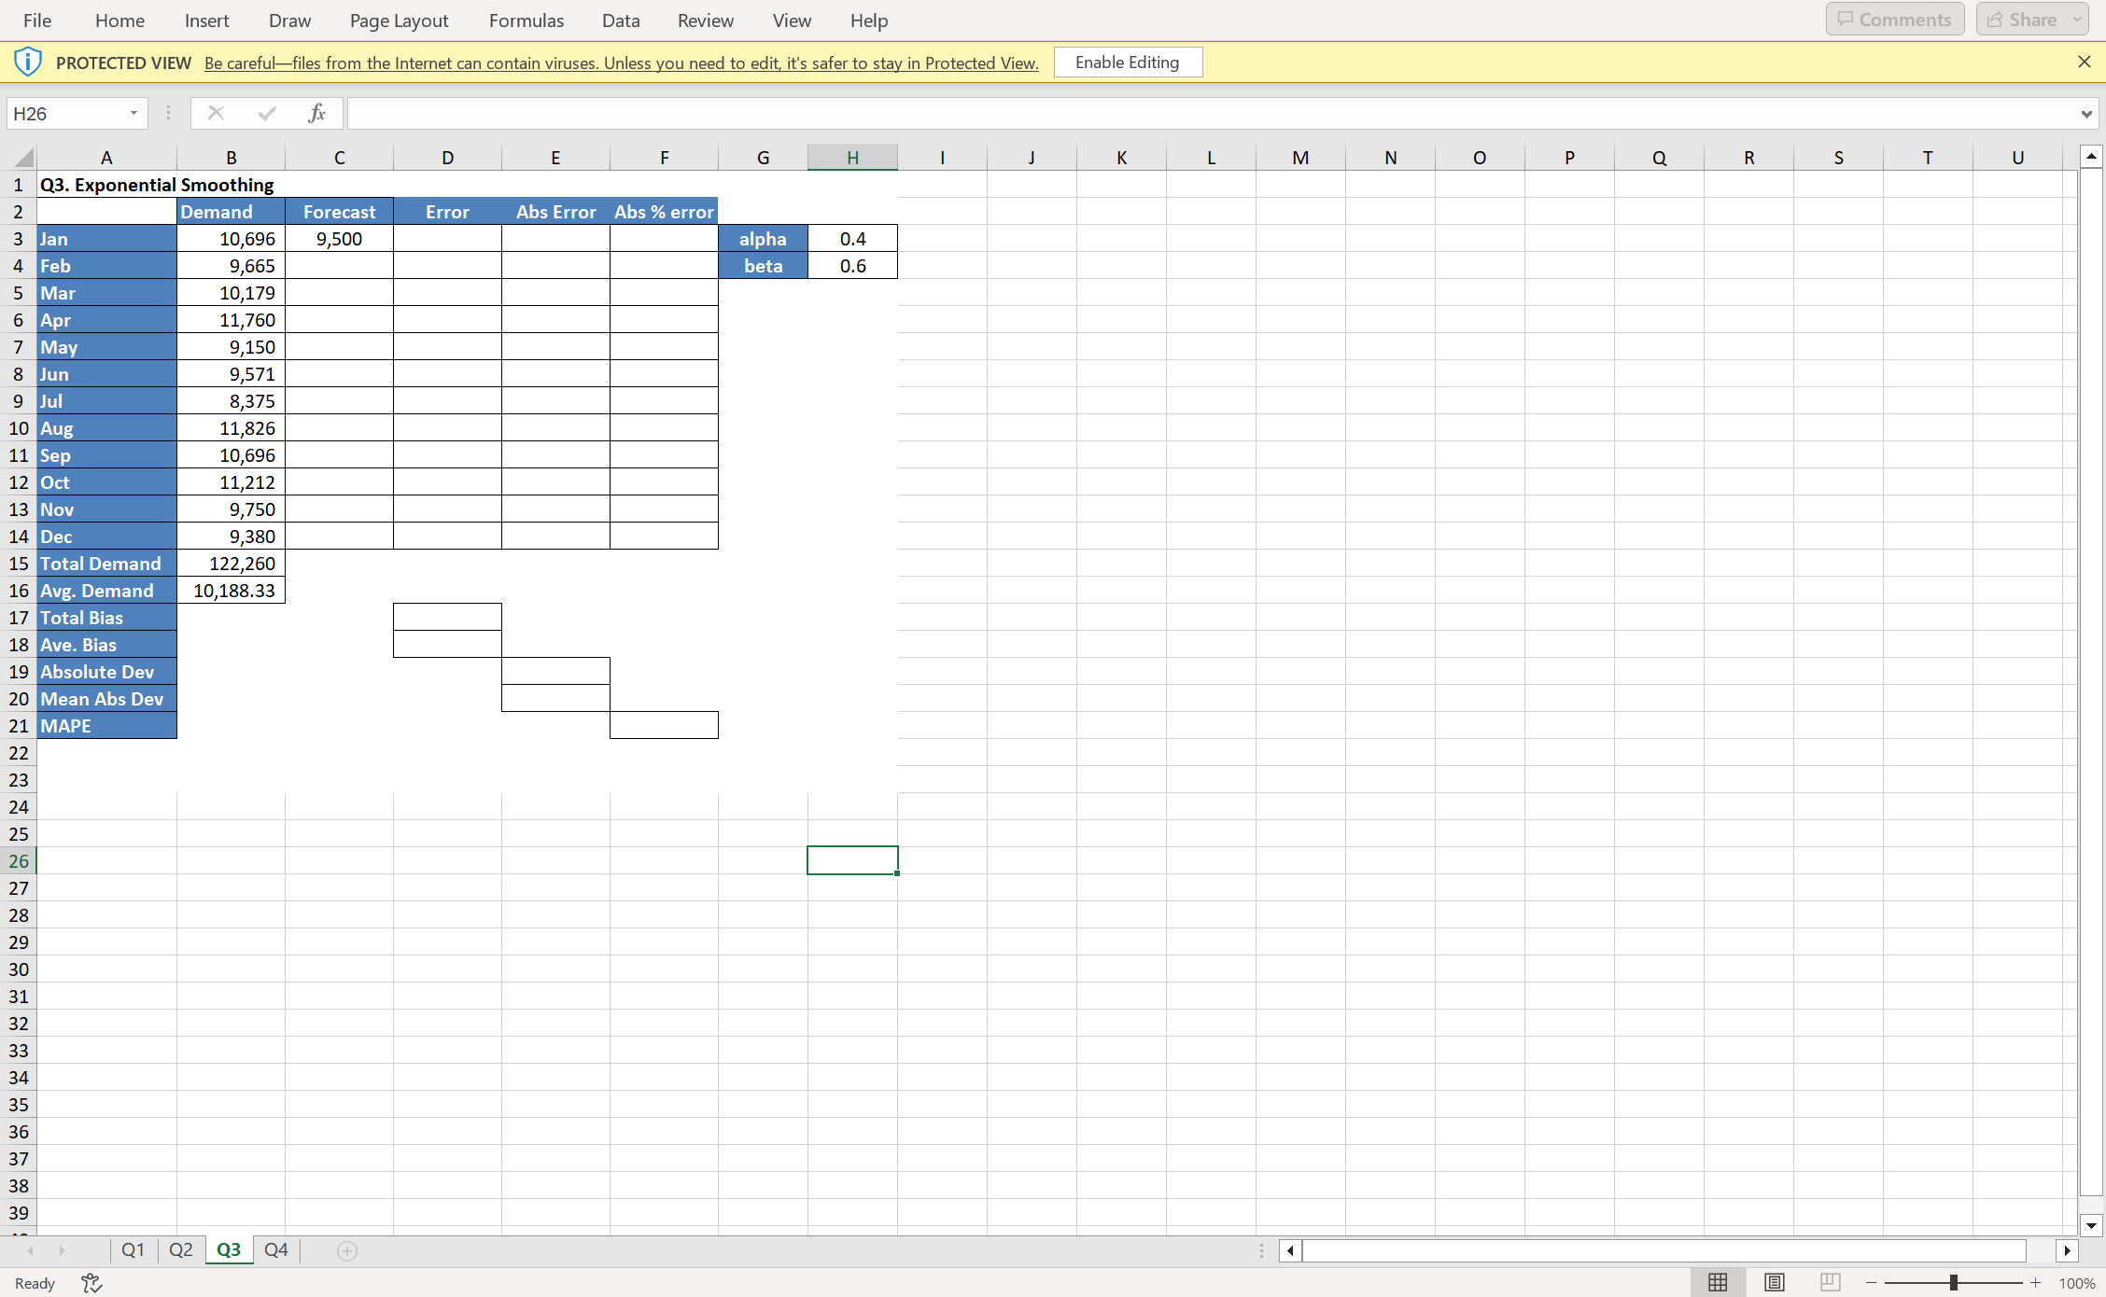Click the formula bar Cancel X icon
The width and height of the screenshot is (2106, 1297).
[216, 113]
